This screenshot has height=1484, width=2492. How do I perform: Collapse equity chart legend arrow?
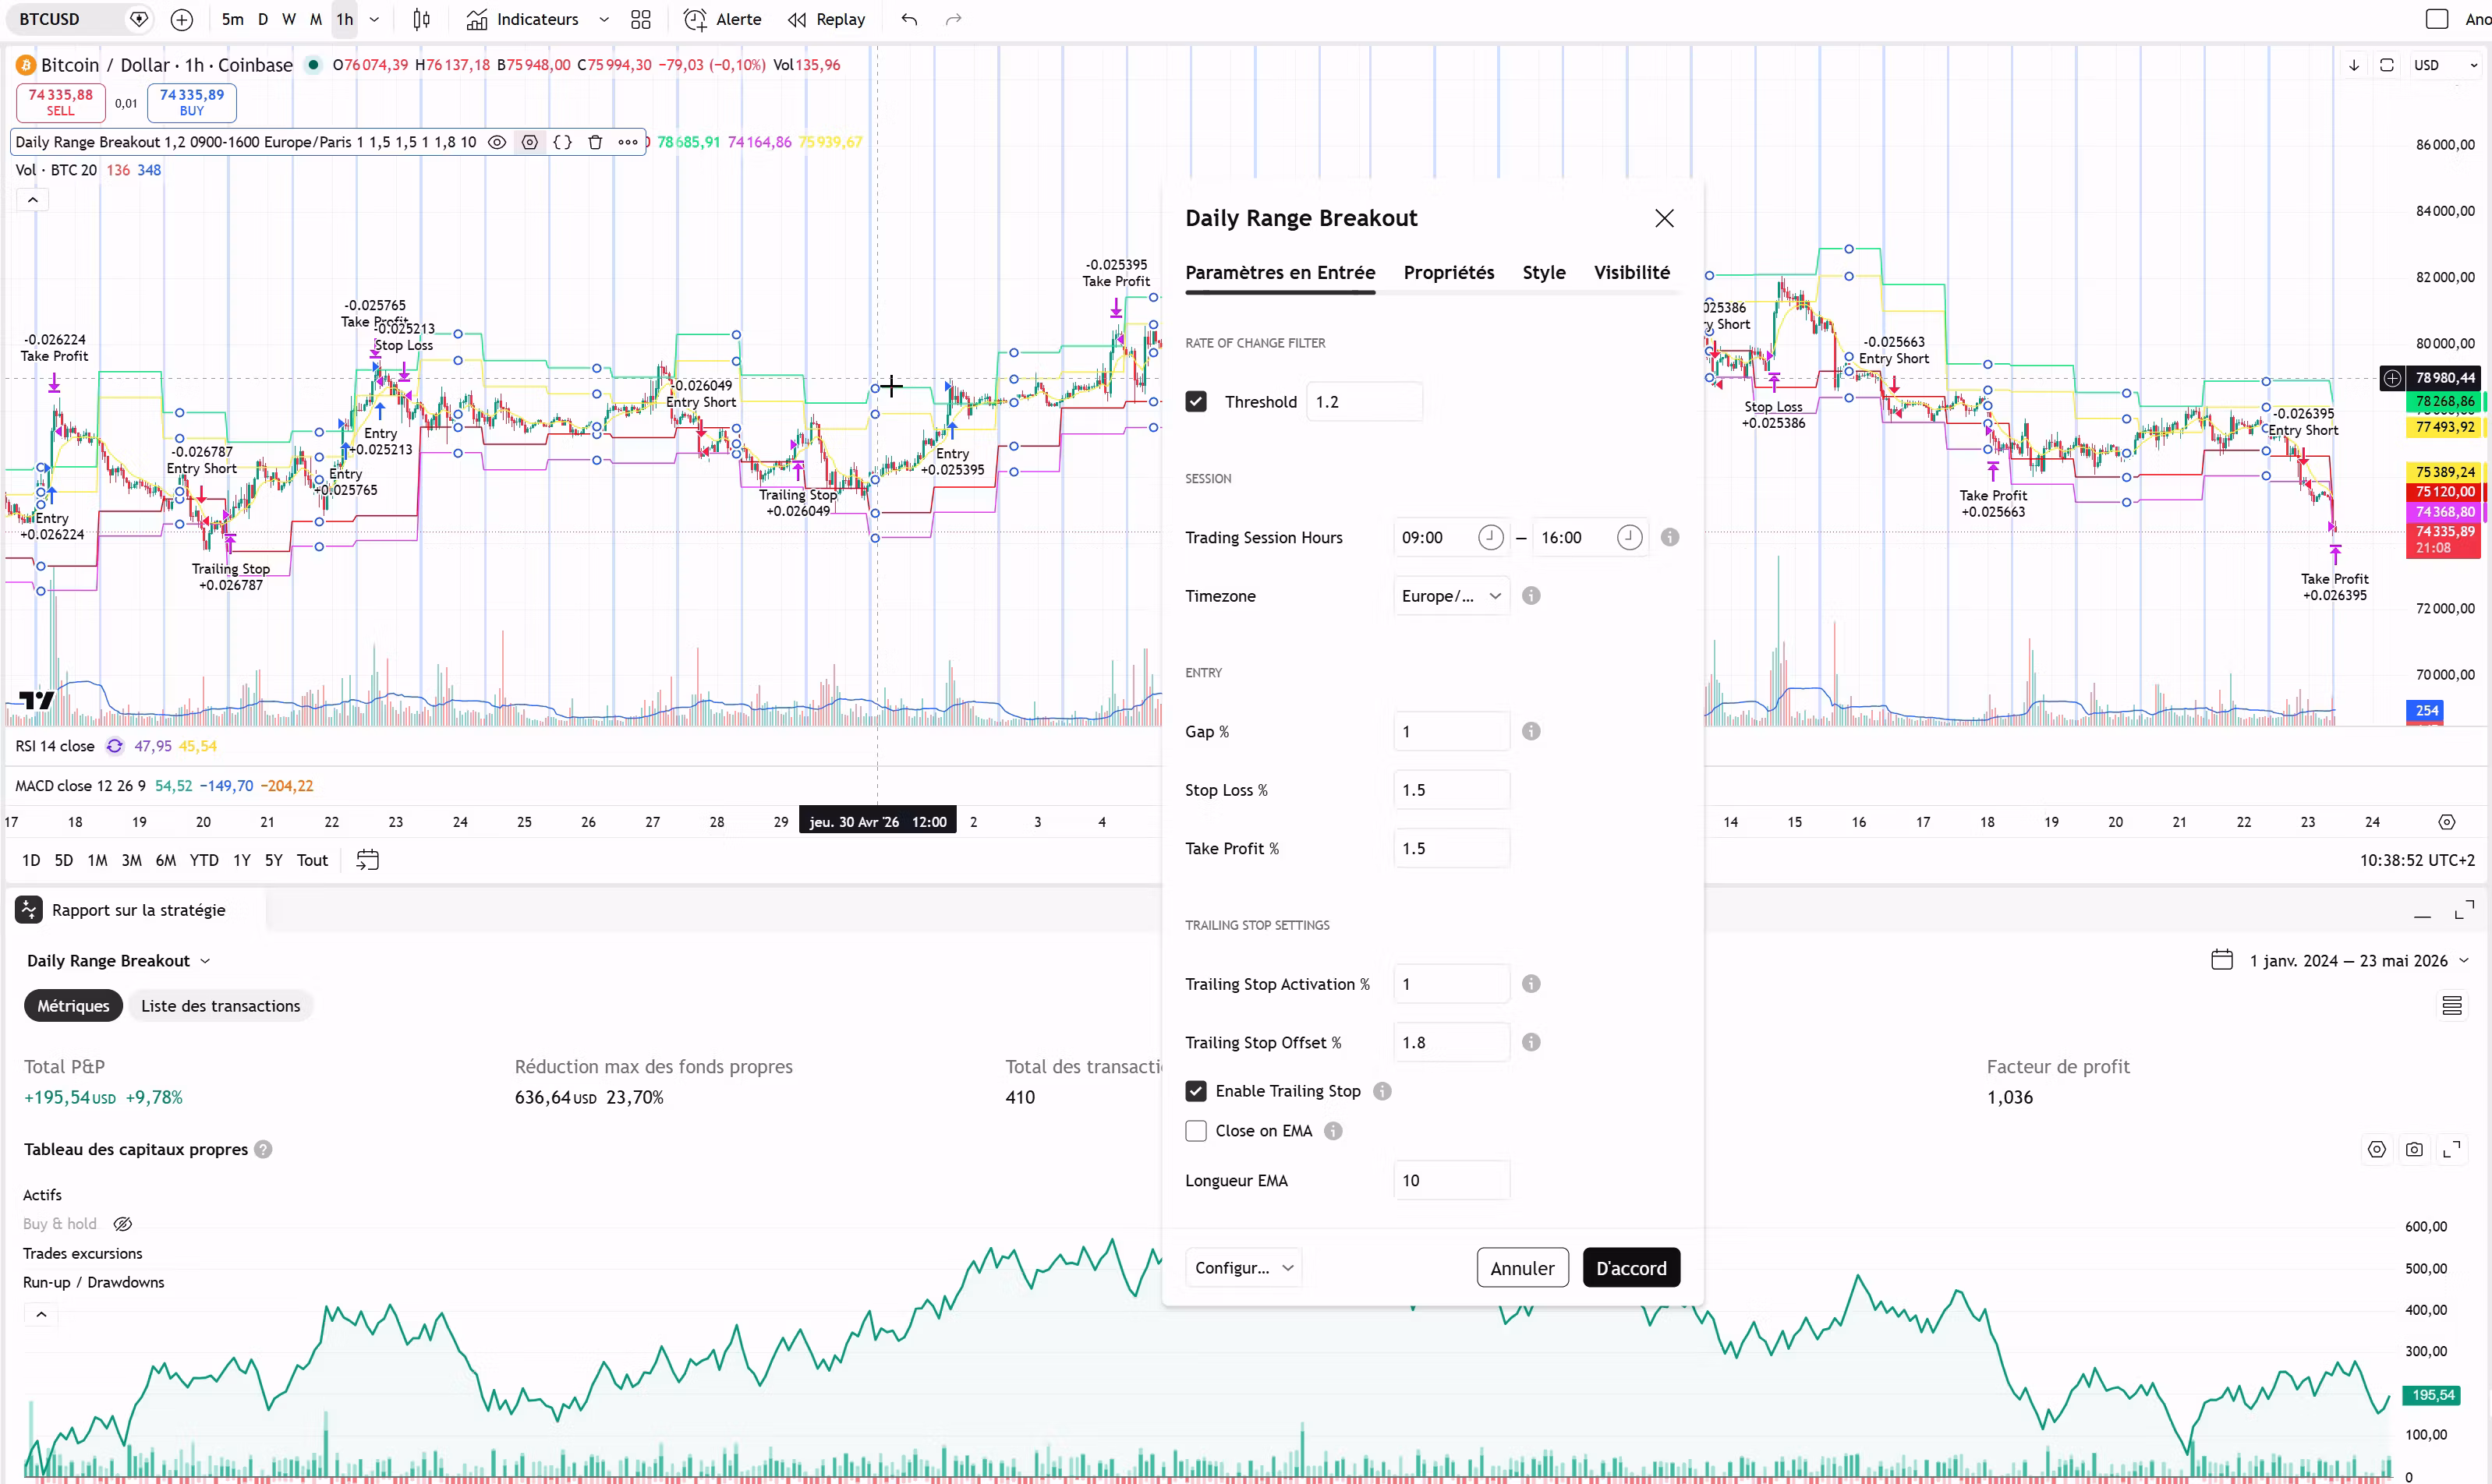tap(41, 1315)
